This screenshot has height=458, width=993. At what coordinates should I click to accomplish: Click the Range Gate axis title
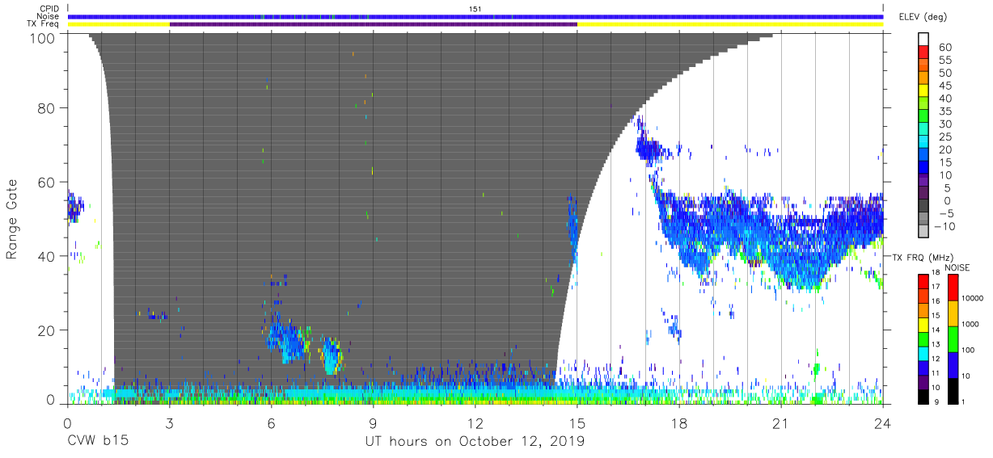(12, 218)
